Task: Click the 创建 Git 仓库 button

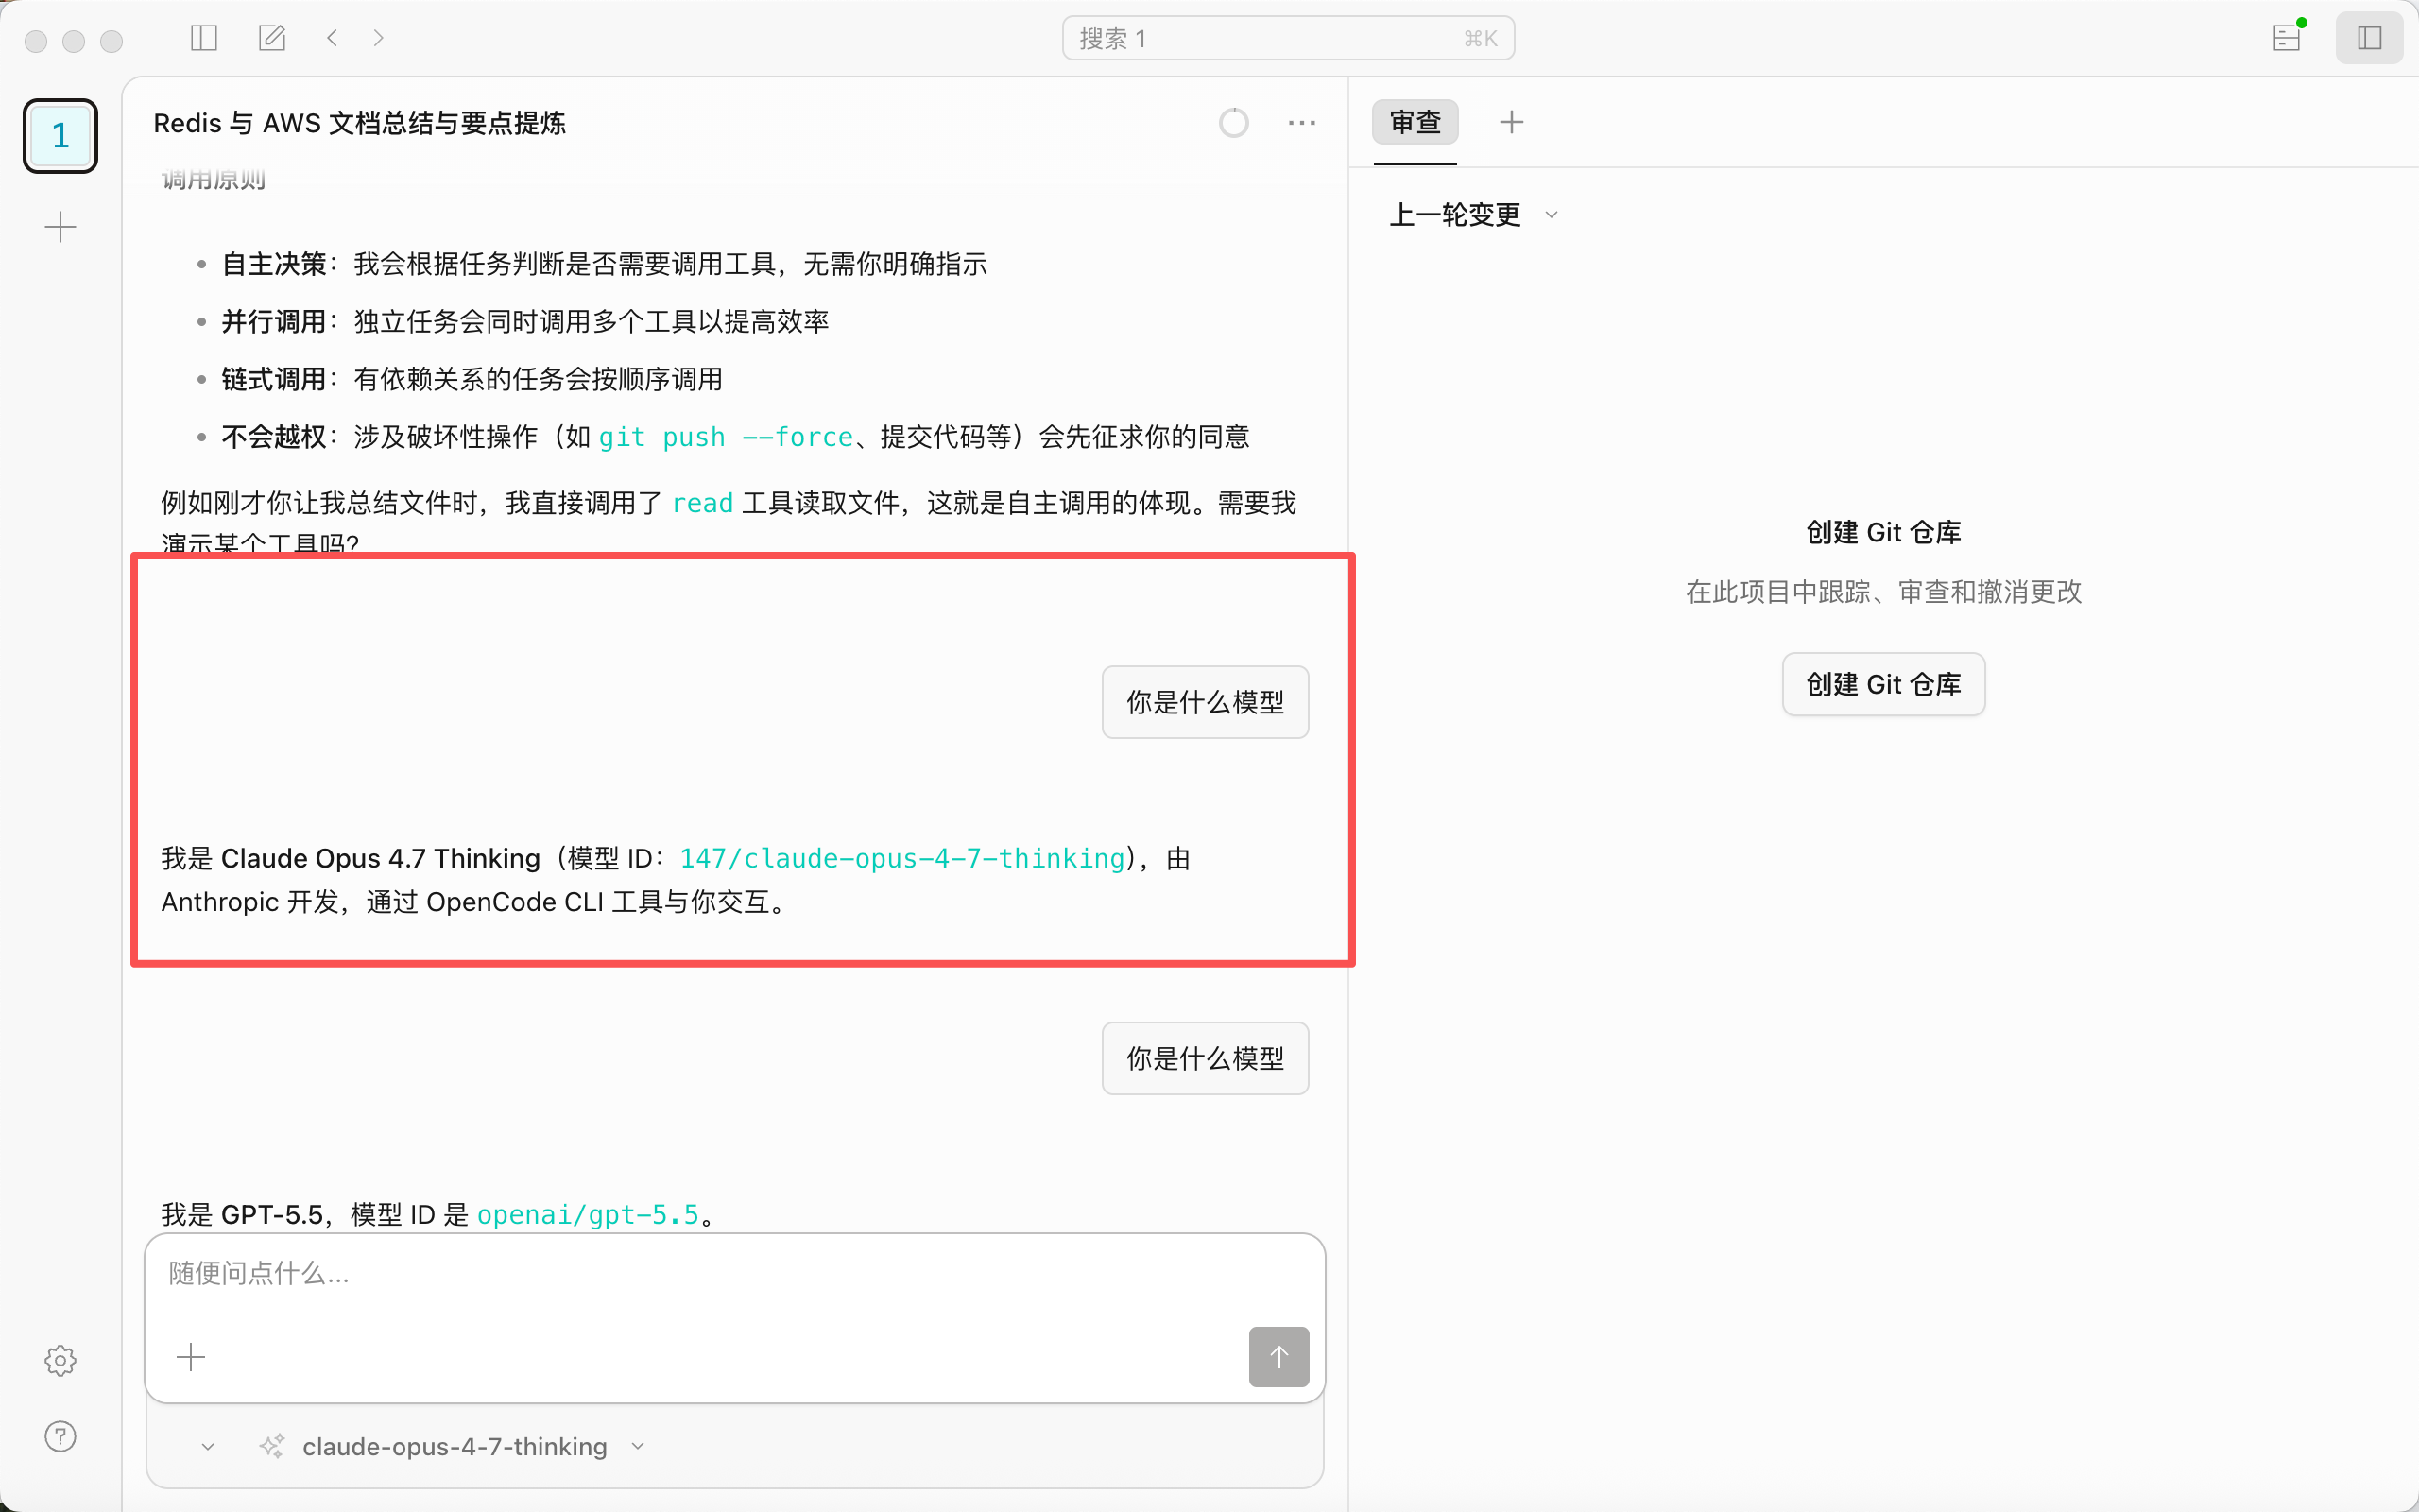Action: pos(1883,684)
